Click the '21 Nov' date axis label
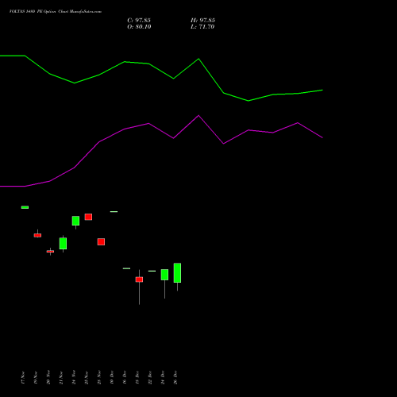 [61, 377]
